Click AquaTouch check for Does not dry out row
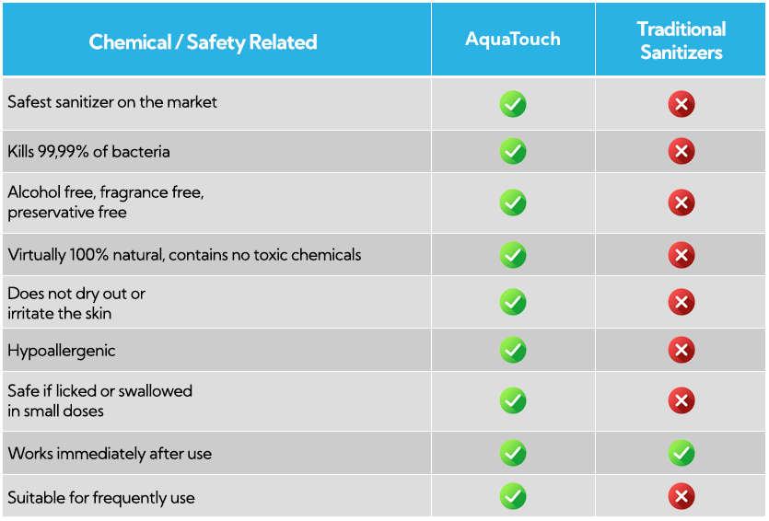This screenshot has height=521, width=769. click(512, 302)
